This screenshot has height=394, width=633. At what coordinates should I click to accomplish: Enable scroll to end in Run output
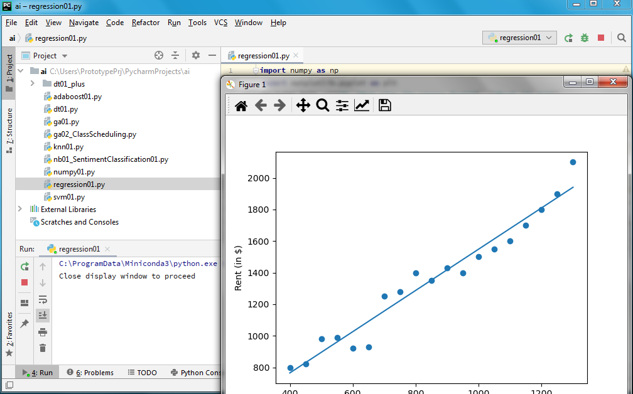43,315
